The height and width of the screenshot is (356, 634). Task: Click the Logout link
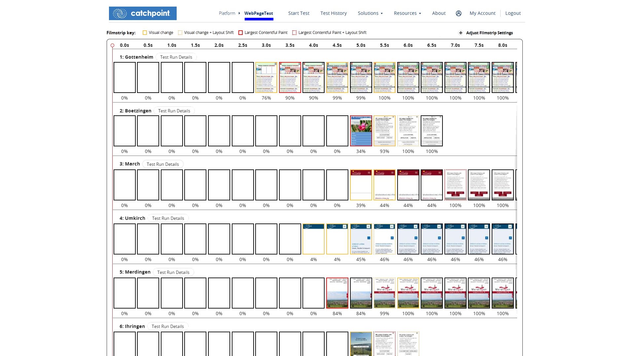point(513,13)
